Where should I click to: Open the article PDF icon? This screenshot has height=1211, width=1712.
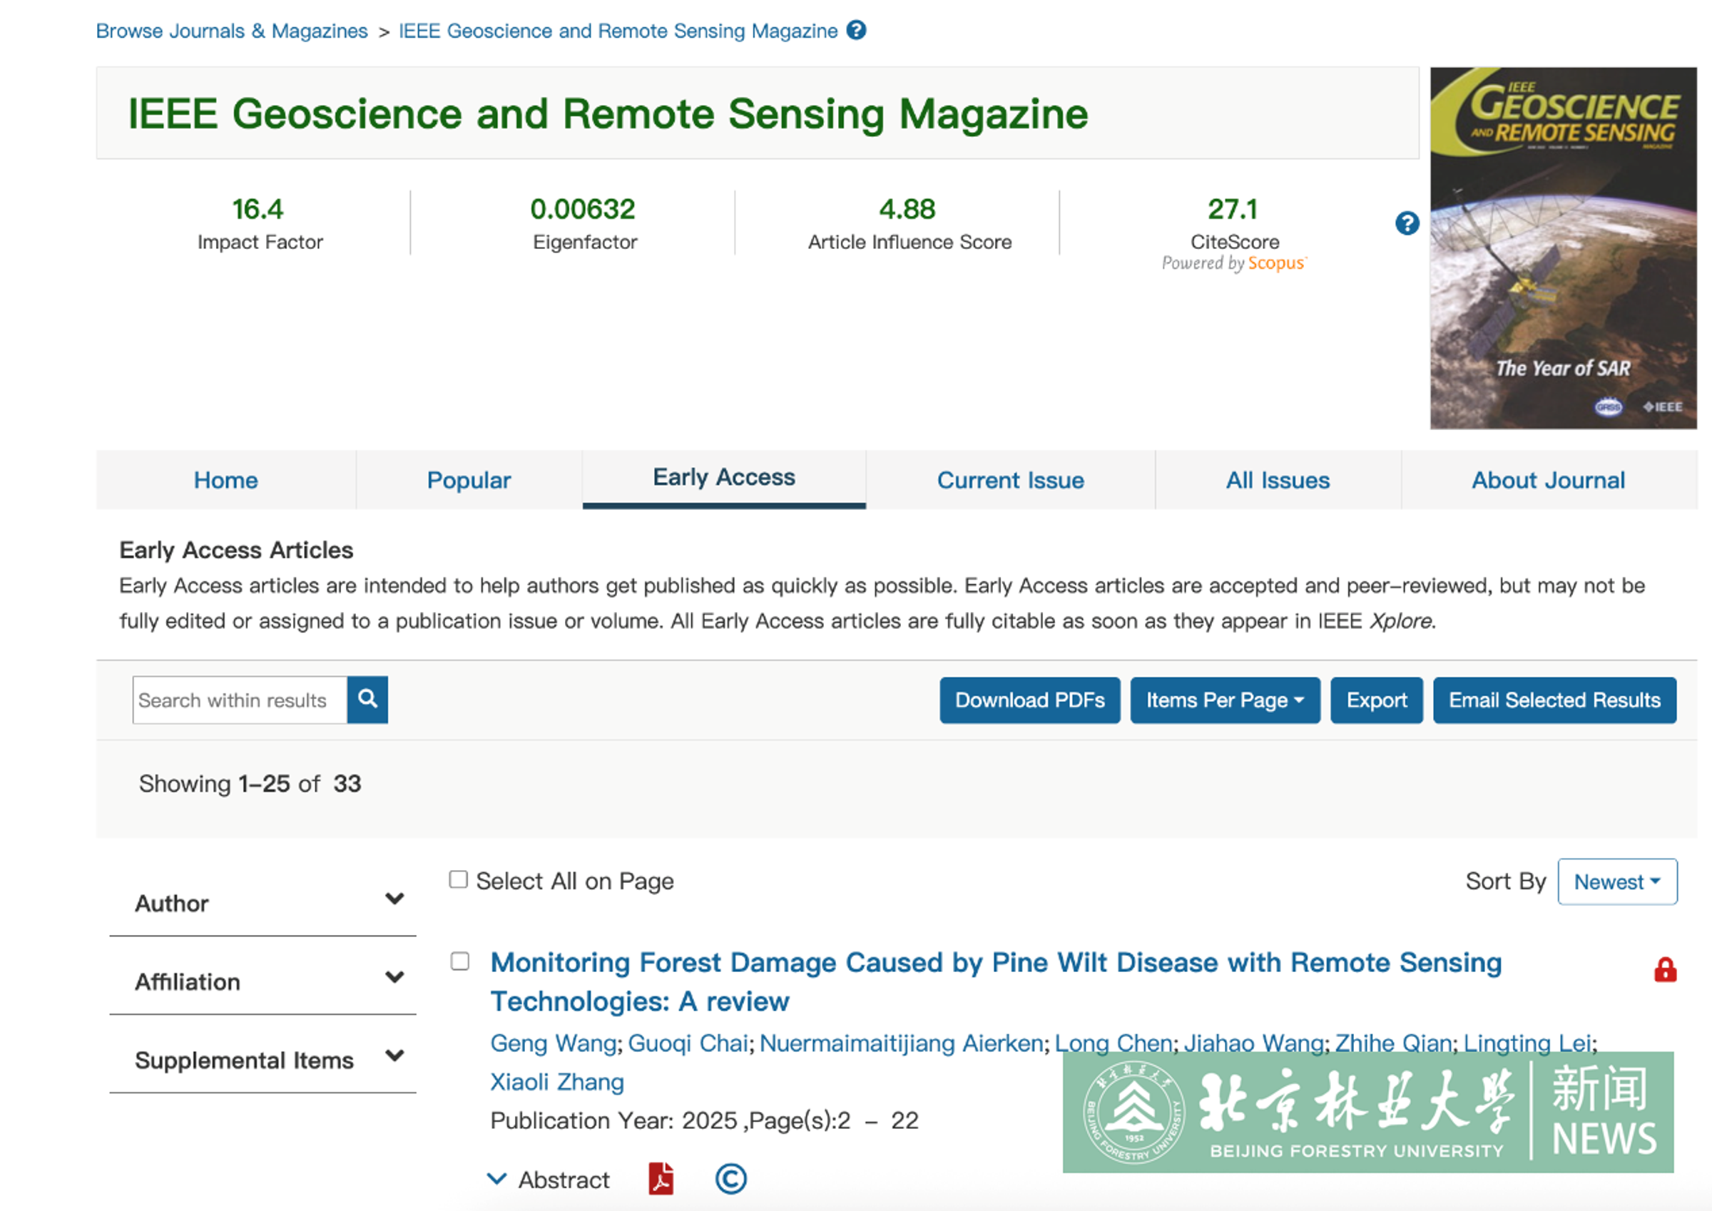(661, 1179)
